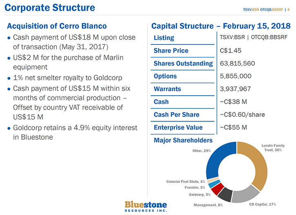Click the Franklin, 3% chart label
The width and height of the screenshot is (296, 215).
pos(195,187)
